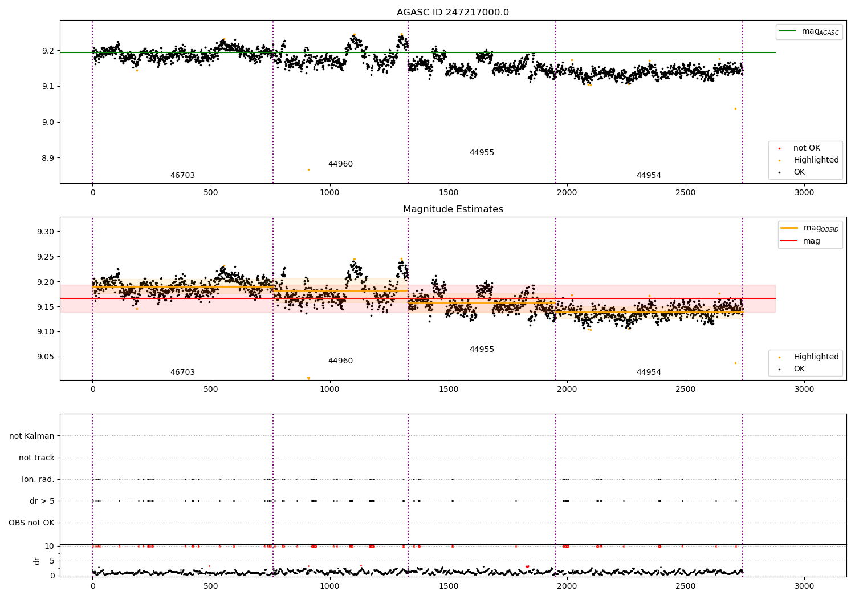This screenshot has width=855, height=599.
Task: Click the 5 tick on the dr axis
Action: pyautogui.click(x=52, y=561)
